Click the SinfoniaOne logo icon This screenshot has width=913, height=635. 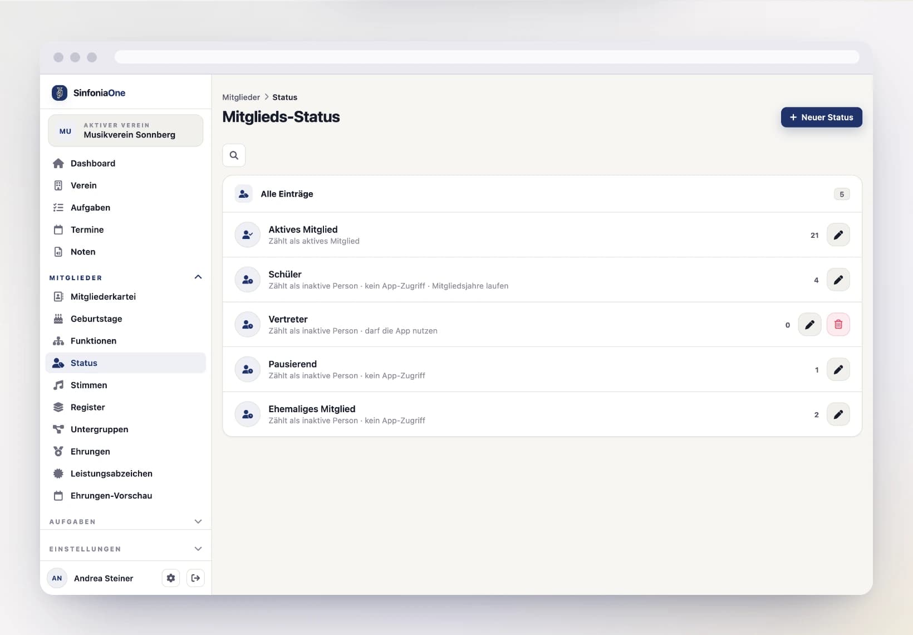tap(60, 92)
